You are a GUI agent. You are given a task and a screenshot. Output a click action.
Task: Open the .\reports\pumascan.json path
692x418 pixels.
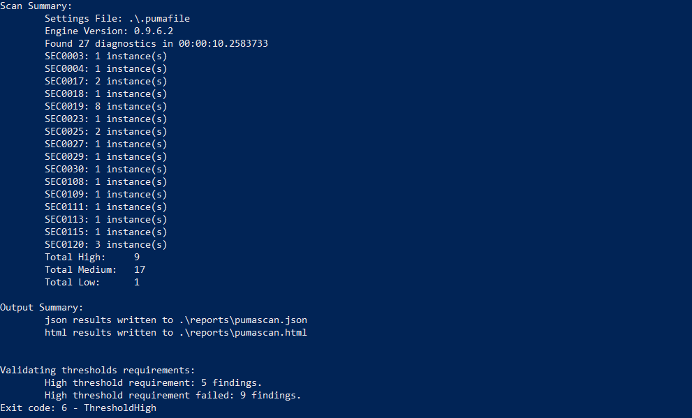(x=243, y=320)
